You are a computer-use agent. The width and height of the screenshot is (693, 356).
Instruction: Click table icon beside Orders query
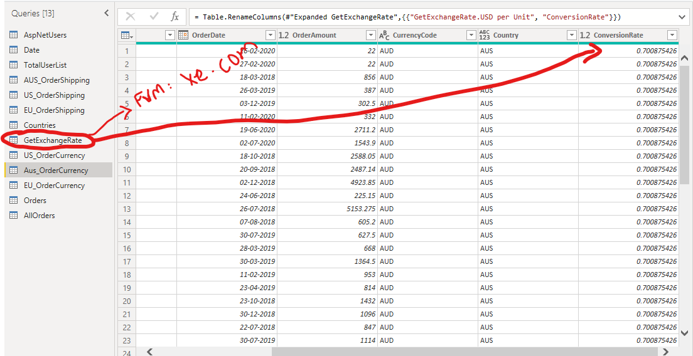click(x=14, y=201)
